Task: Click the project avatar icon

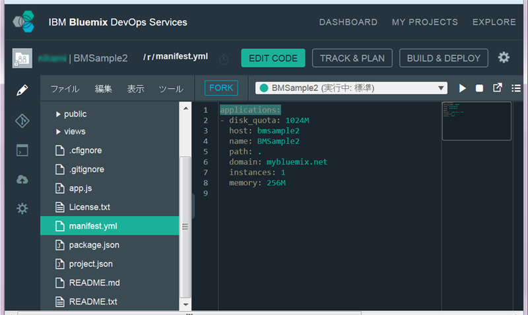Action: (22, 58)
